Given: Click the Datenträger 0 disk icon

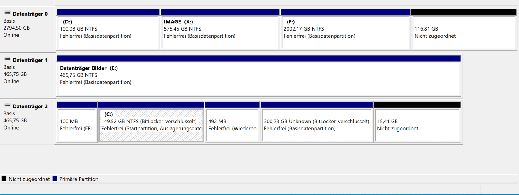Looking at the screenshot, I should click(7, 13).
